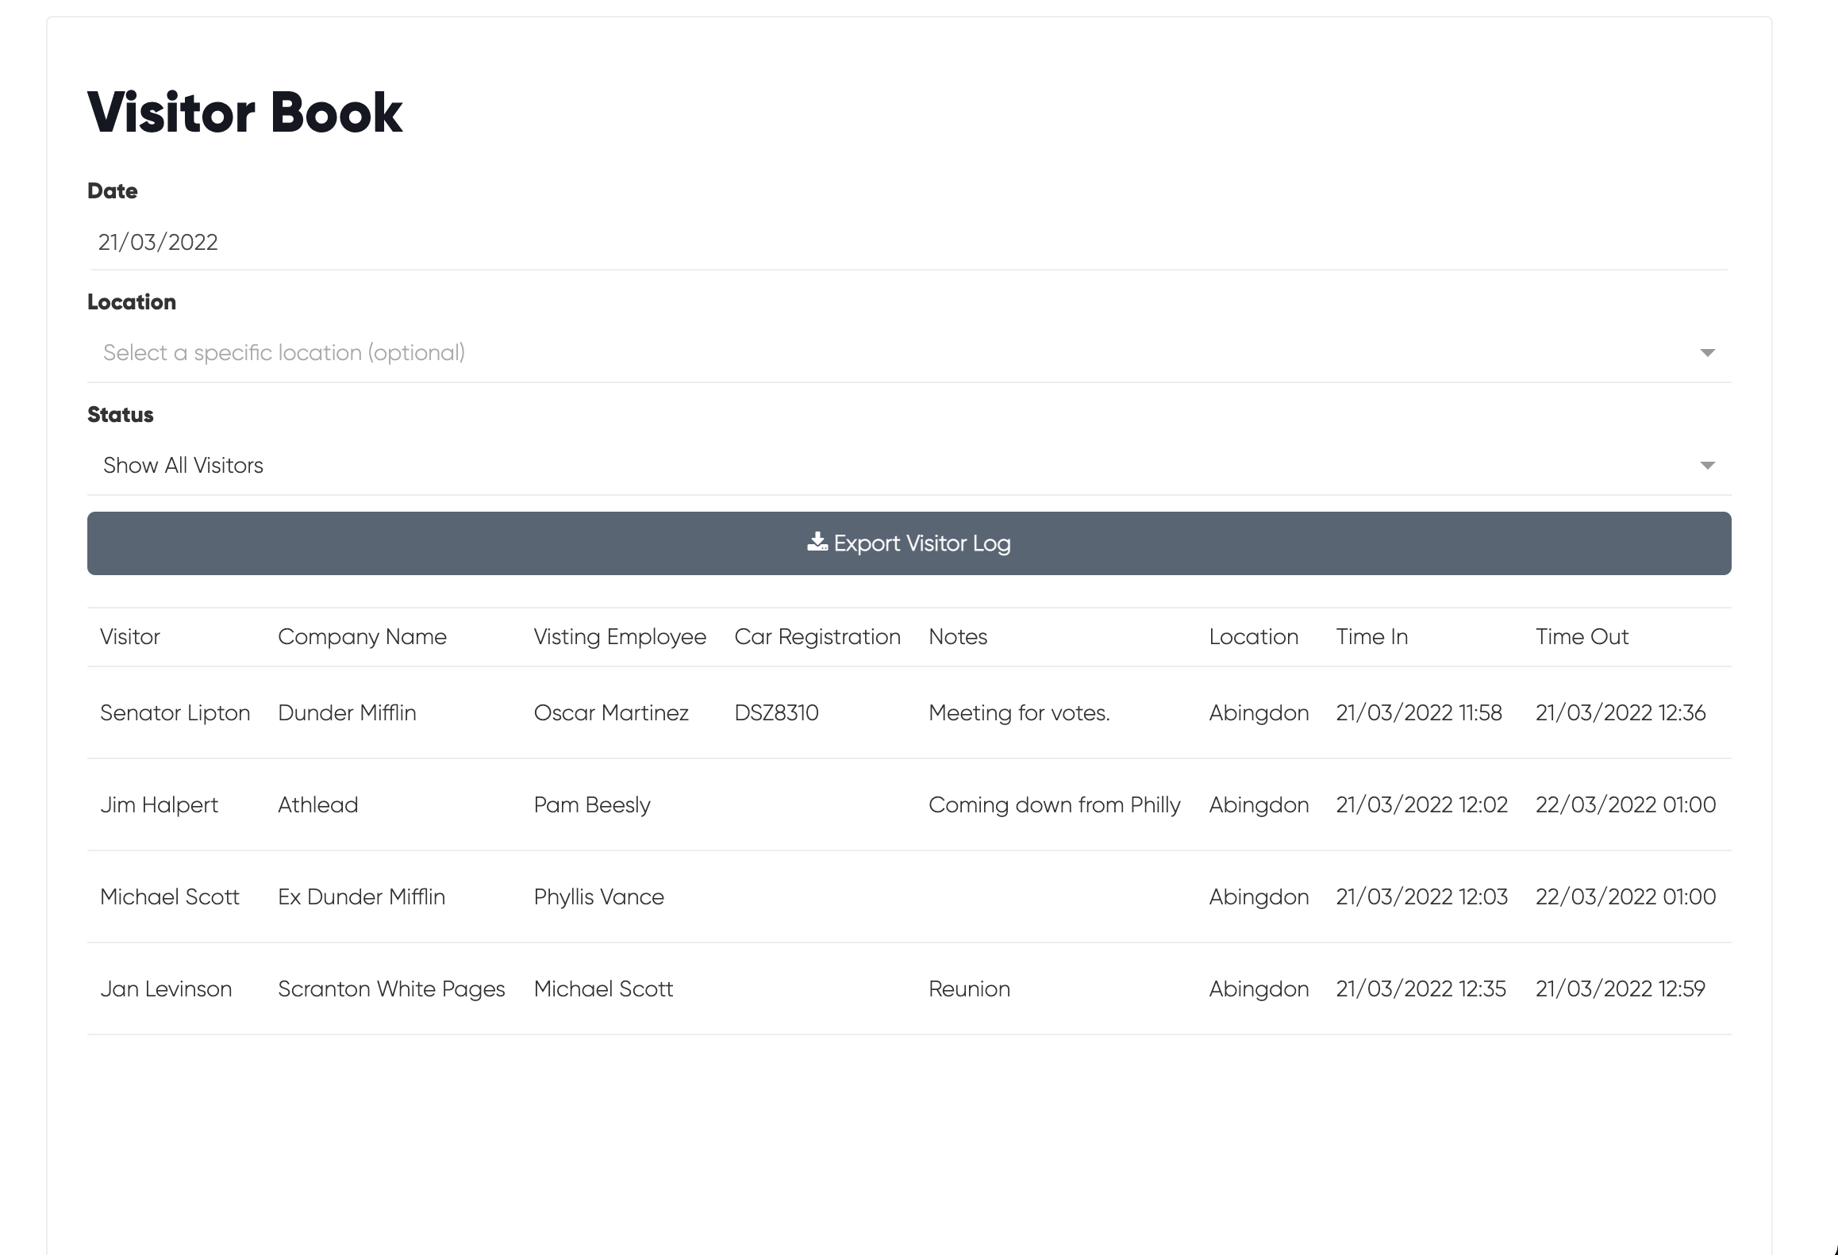Click Michael Scott in the Visitor column
This screenshot has height=1255, width=1838.
click(x=170, y=897)
